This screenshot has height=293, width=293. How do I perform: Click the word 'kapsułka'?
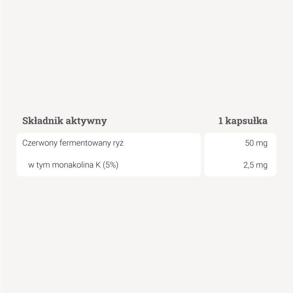tap(246, 121)
